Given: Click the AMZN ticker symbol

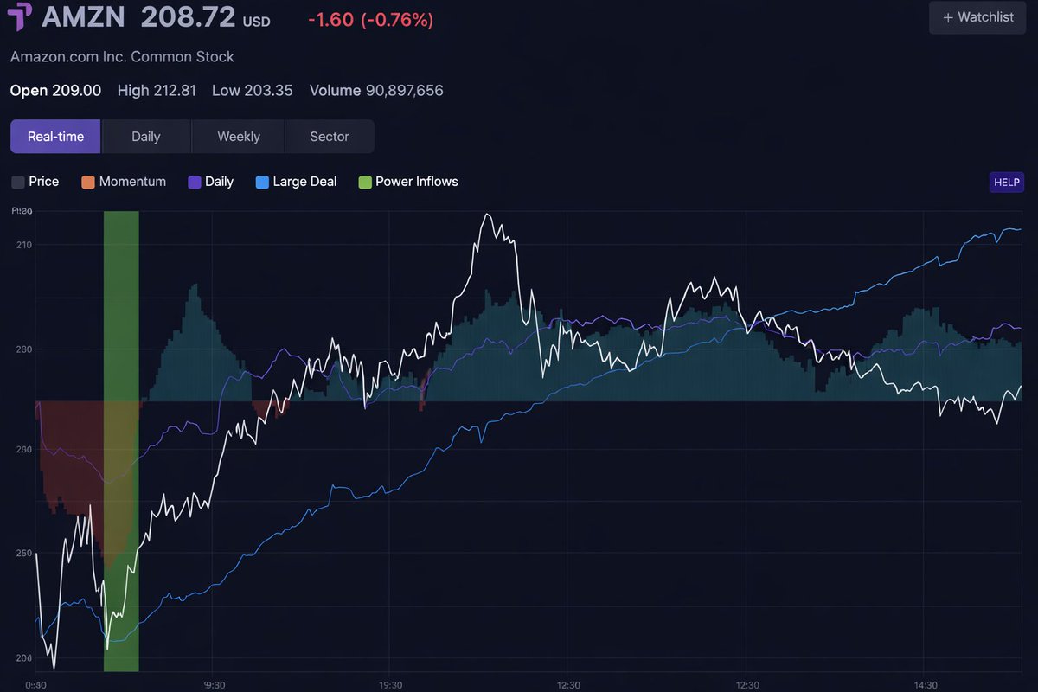Looking at the screenshot, I should pyautogui.click(x=84, y=16).
